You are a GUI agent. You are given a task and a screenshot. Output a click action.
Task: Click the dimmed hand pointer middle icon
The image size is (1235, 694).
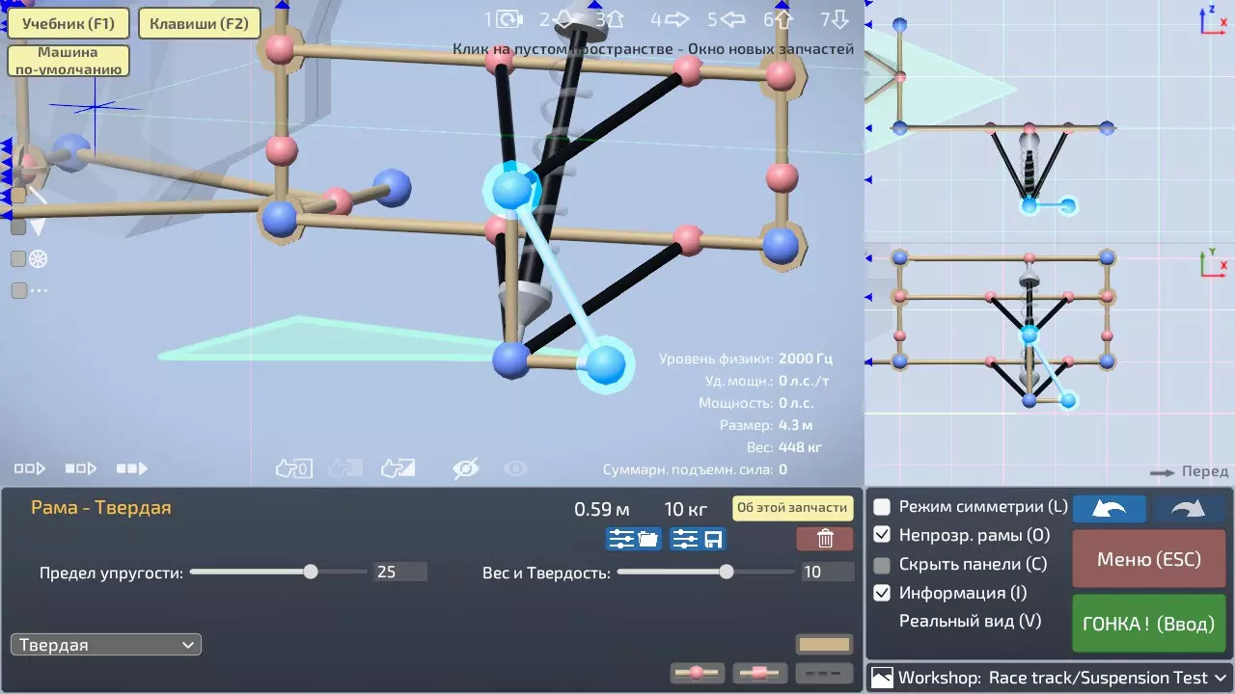[344, 468]
